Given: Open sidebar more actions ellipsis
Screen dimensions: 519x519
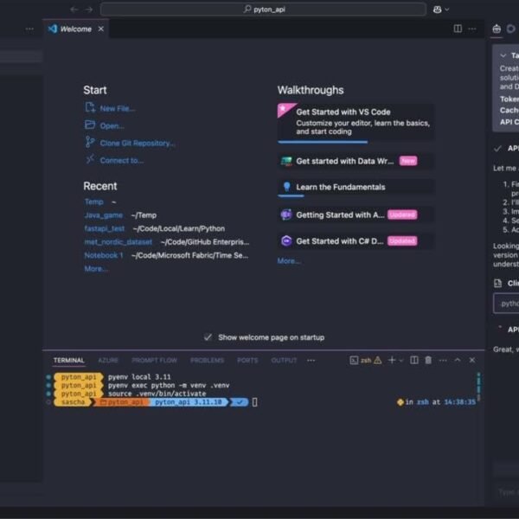Looking at the screenshot, I should pyautogui.click(x=29, y=29).
